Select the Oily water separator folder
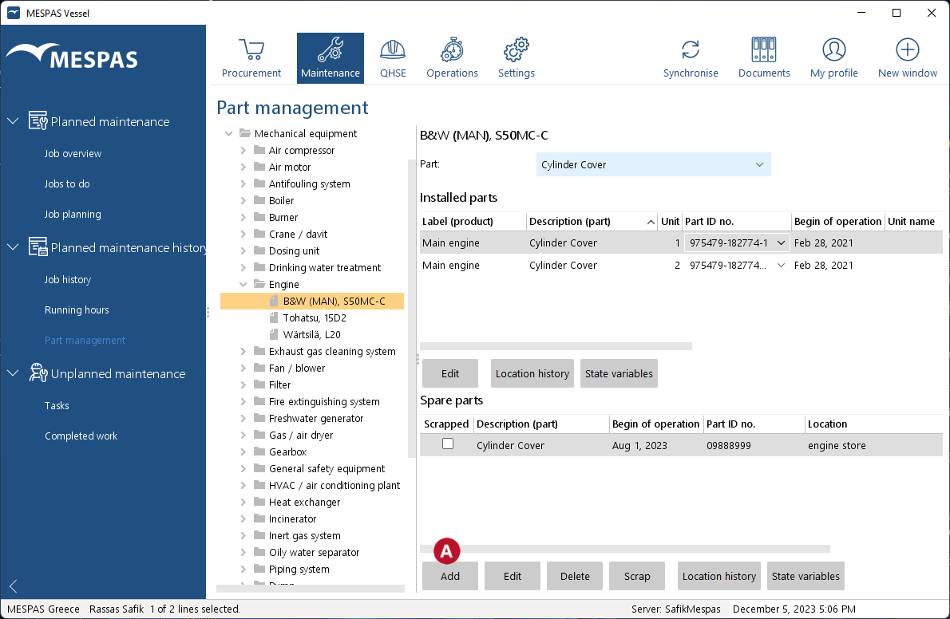The image size is (950, 619). coord(314,552)
